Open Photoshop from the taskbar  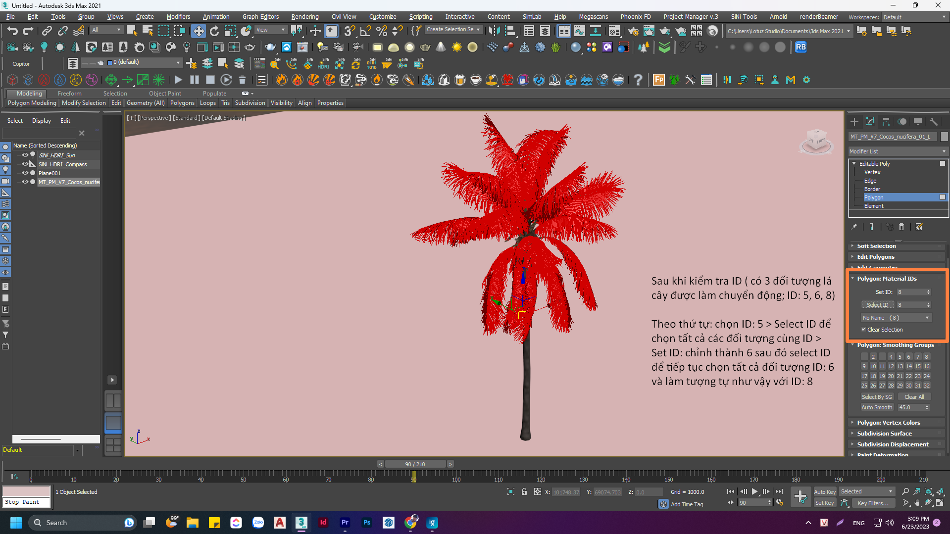pos(367,523)
